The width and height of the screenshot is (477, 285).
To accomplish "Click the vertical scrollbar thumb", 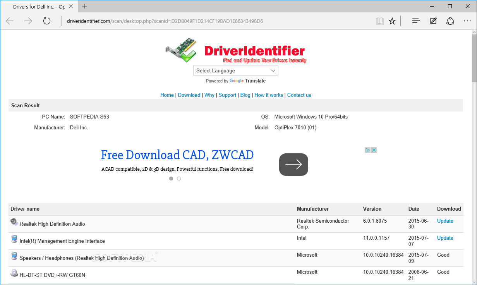I will click(x=474, y=58).
